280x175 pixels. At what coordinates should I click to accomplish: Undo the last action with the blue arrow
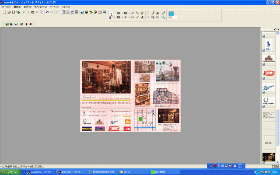(47, 12)
